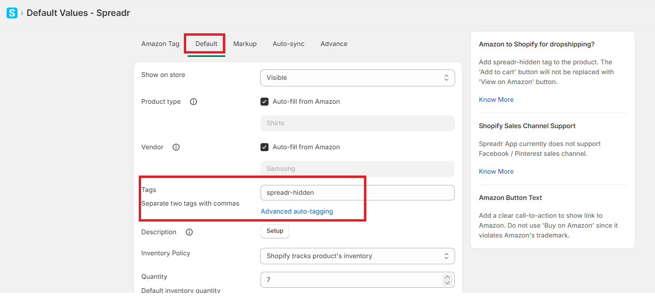Select the Default tab
Image resolution: width=655 pixels, height=299 pixels.
[x=206, y=44]
